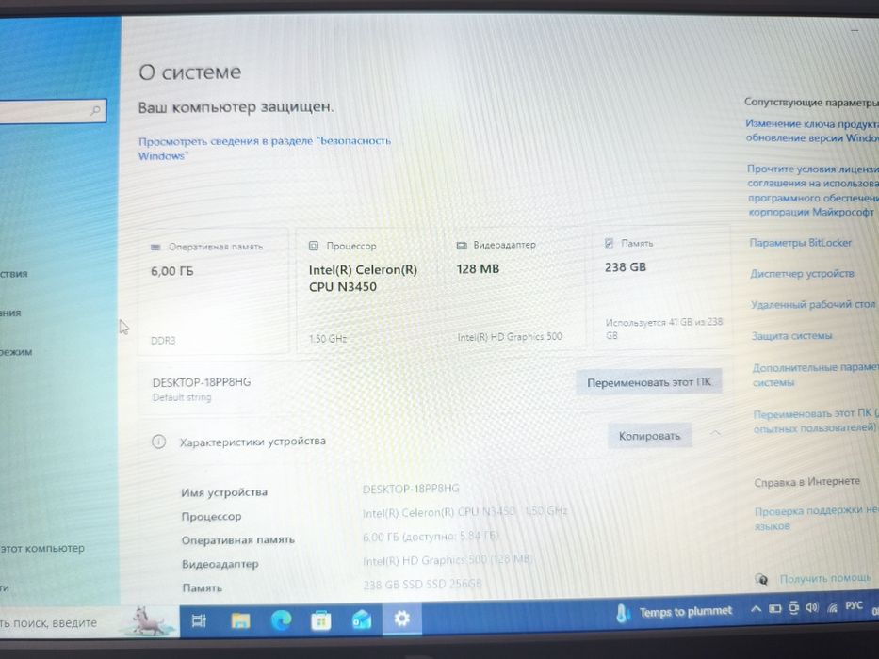Click the 128 MB video adapter value
Screen dimensions: 879x659
click(478, 269)
